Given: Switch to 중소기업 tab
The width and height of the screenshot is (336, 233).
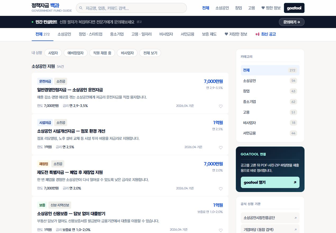Looking at the screenshot, I should [117, 34].
